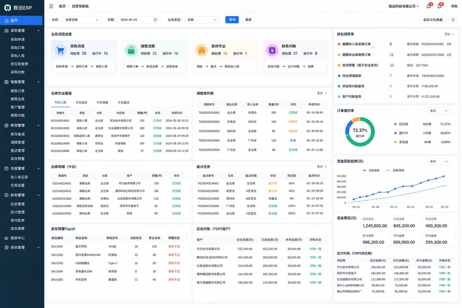
Task: Open the 业务类型 全部 dropdown
Action: point(202,20)
